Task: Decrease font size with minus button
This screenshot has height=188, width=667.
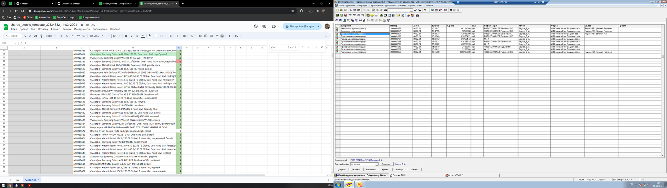Action: coord(109,36)
